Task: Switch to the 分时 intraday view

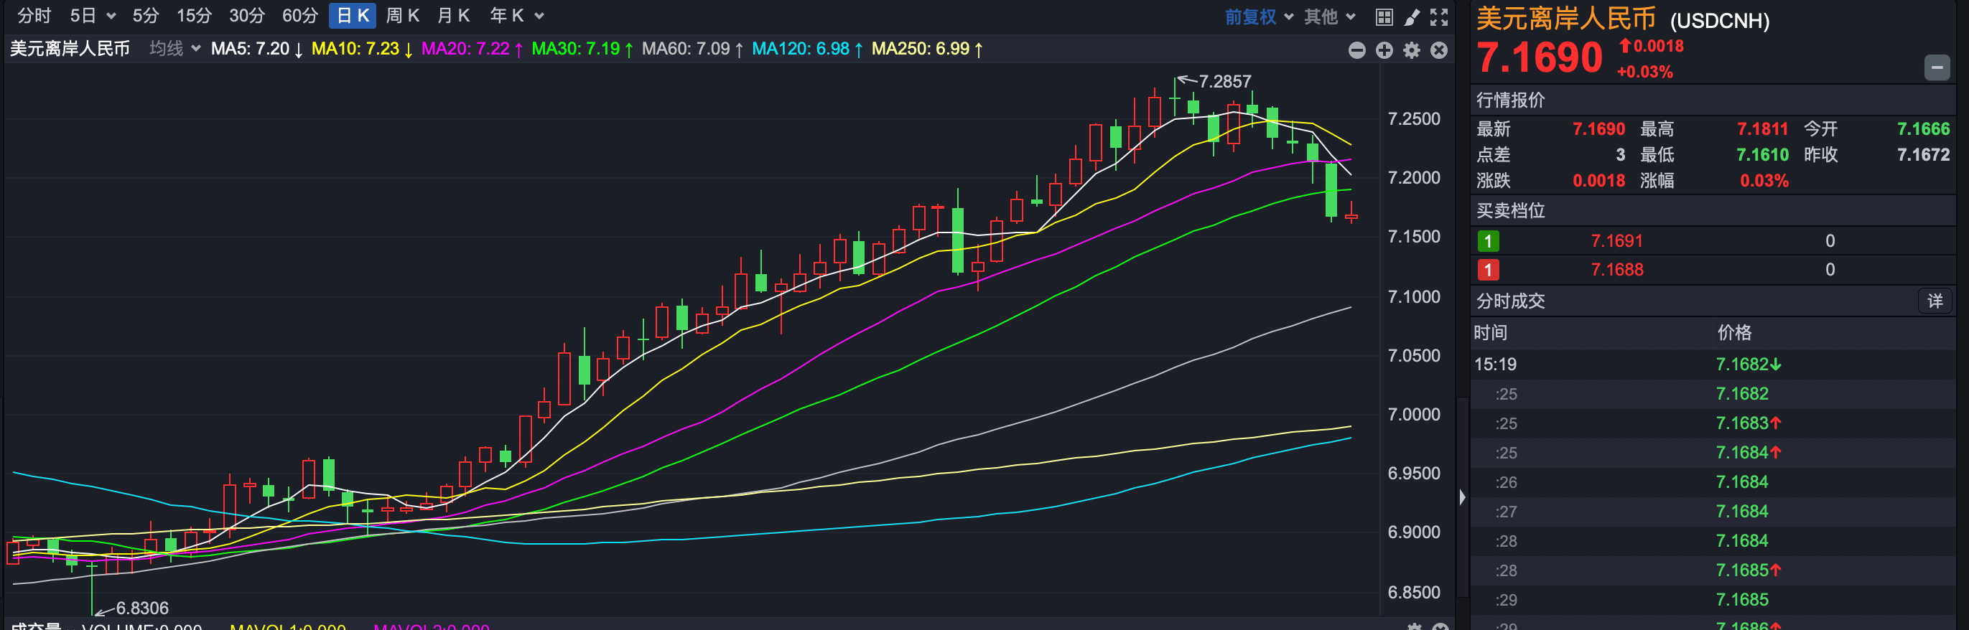Action: click(34, 16)
